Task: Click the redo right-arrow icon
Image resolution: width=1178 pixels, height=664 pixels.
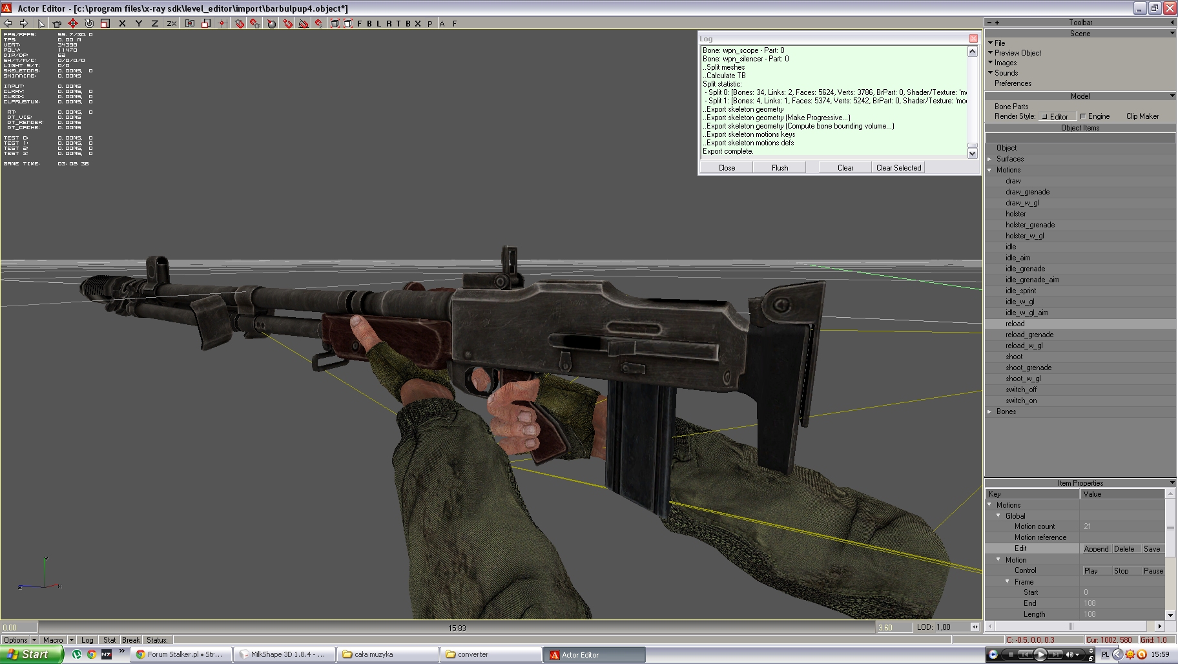Action: (23, 23)
